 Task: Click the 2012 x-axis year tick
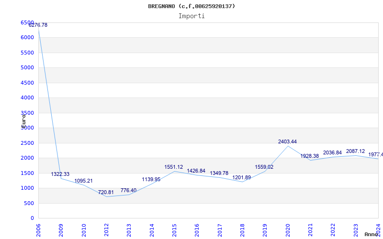pos(107,229)
